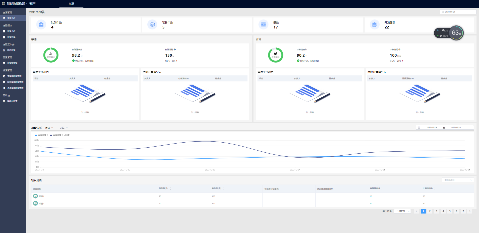Click the start date 2023-05-29 field
Screen dimensions: 479x233
click(x=432, y=127)
